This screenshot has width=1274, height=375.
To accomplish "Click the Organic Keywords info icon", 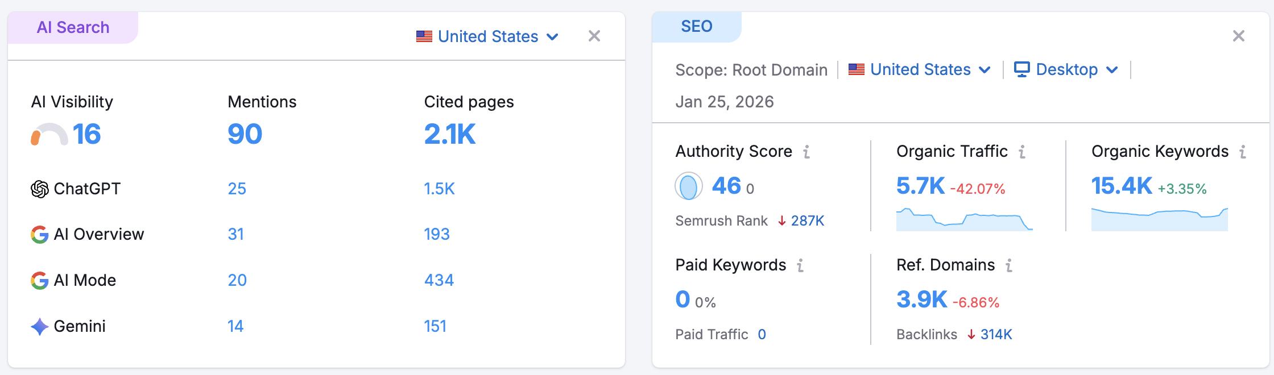I will (x=1243, y=152).
